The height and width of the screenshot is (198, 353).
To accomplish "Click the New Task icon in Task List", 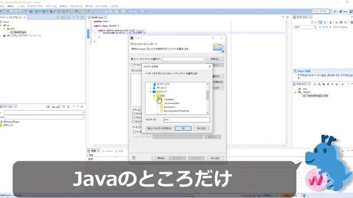I will (312, 22).
